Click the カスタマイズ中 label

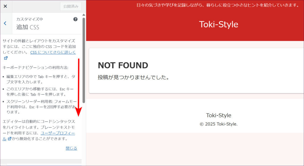pos(29,19)
